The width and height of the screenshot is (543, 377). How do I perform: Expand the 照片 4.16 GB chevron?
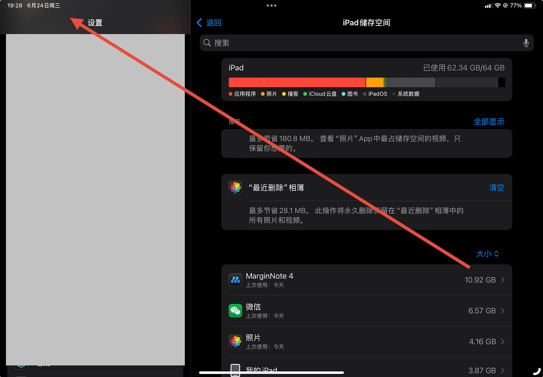pos(503,342)
